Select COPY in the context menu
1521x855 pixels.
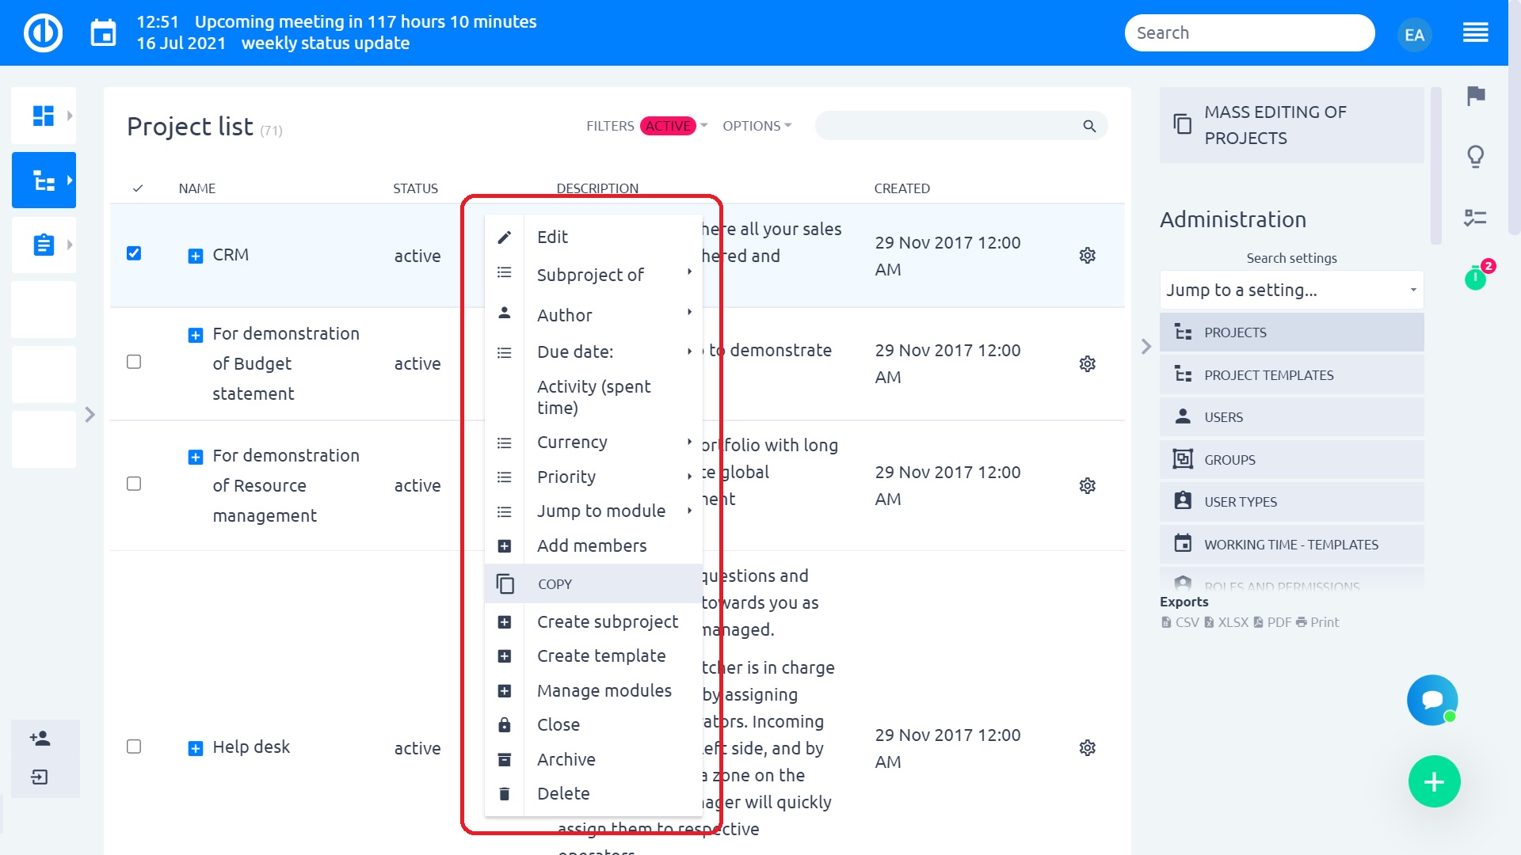(x=555, y=584)
